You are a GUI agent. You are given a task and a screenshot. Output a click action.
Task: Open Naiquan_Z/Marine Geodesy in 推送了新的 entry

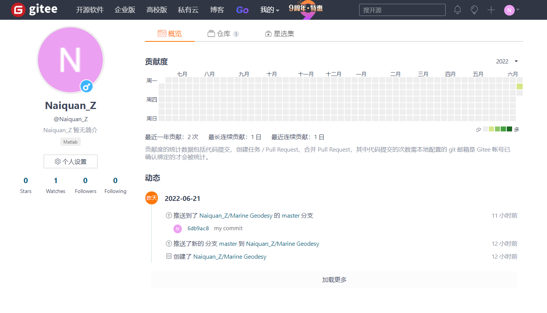(282, 243)
